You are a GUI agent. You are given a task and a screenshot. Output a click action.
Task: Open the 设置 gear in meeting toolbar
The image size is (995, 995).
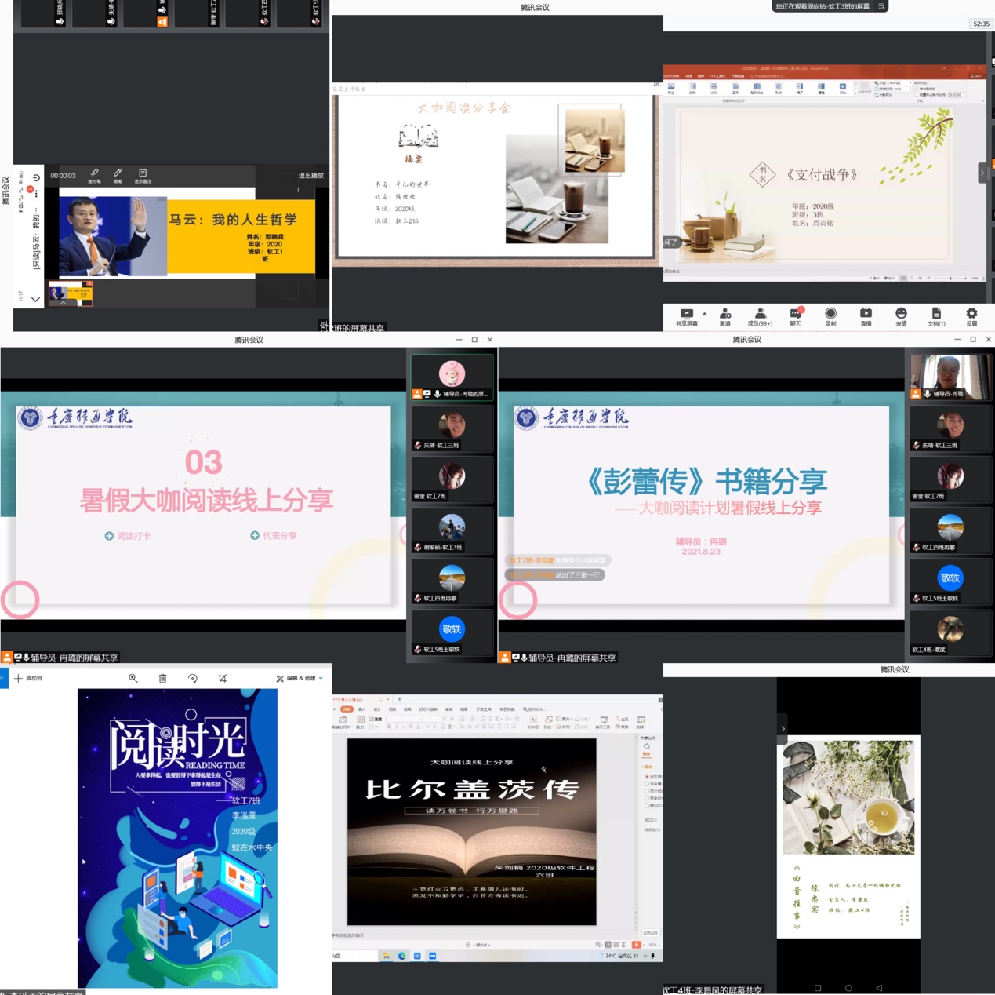[x=971, y=315]
